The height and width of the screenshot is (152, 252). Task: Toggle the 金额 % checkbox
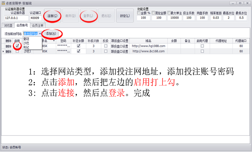pyautogui.click(x=138, y=13)
